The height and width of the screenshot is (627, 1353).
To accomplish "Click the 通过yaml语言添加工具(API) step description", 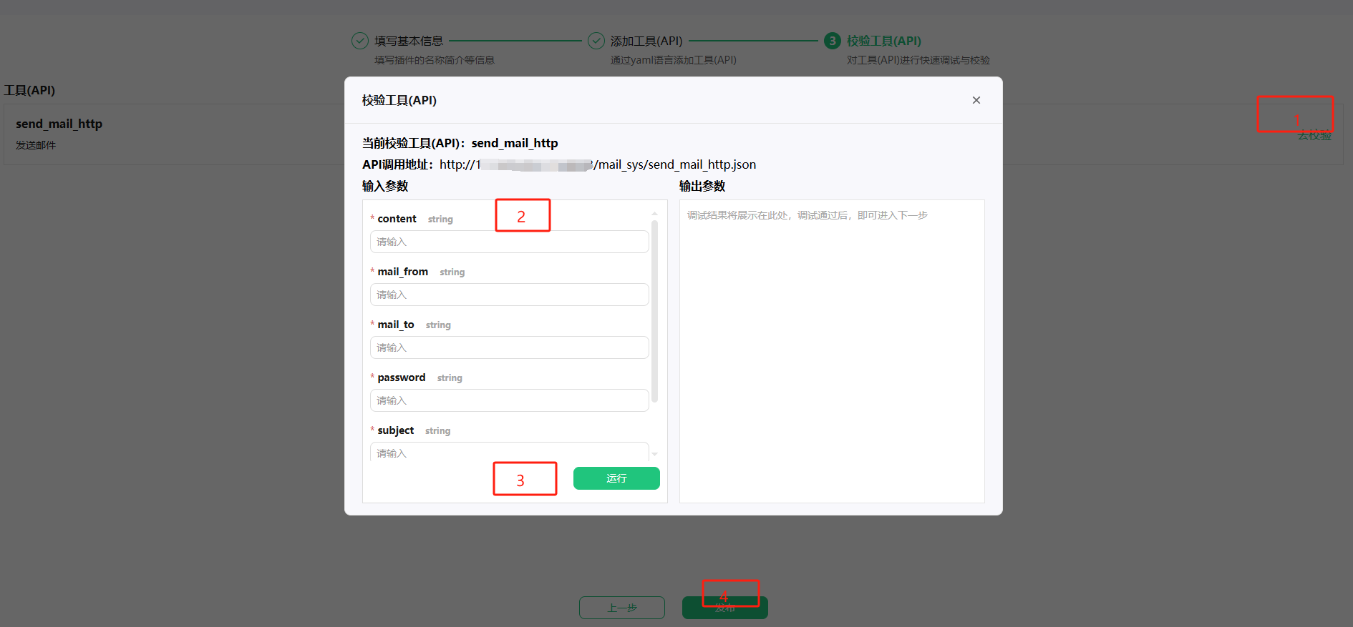I will tap(674, 60).
